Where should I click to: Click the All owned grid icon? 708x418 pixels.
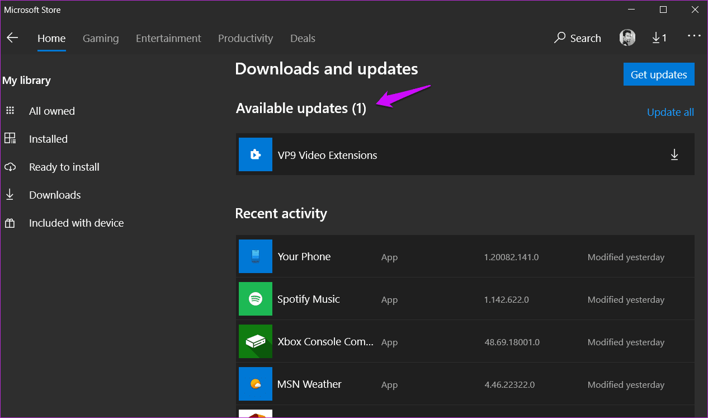[10, 111]
